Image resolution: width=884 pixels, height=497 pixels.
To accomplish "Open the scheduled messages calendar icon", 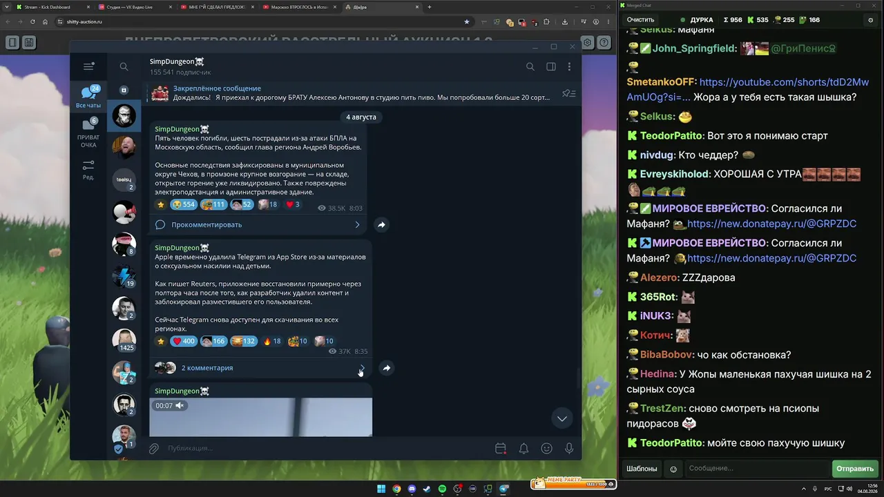I will [x=501, y=449].
